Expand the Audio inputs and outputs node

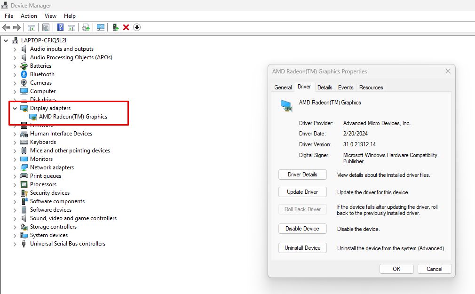coord(15,49)
